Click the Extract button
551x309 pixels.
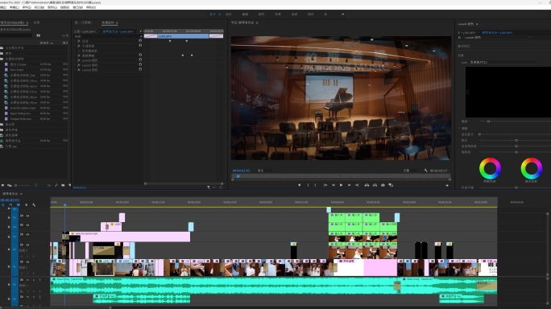coord(375,185)
